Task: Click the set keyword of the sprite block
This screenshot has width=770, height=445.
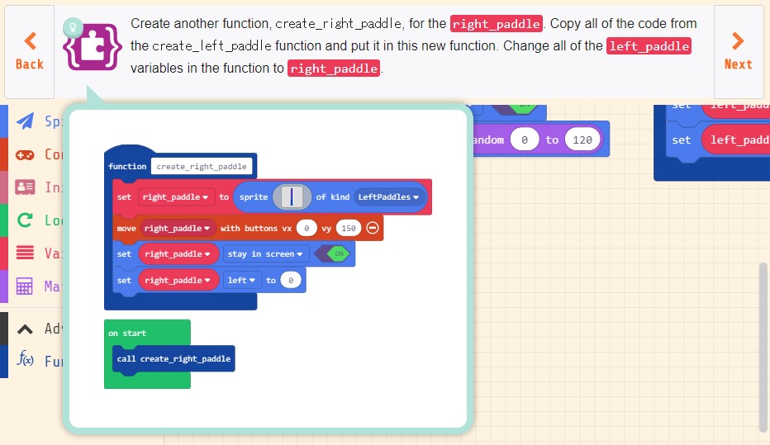Action: click(x=124, y=196)
